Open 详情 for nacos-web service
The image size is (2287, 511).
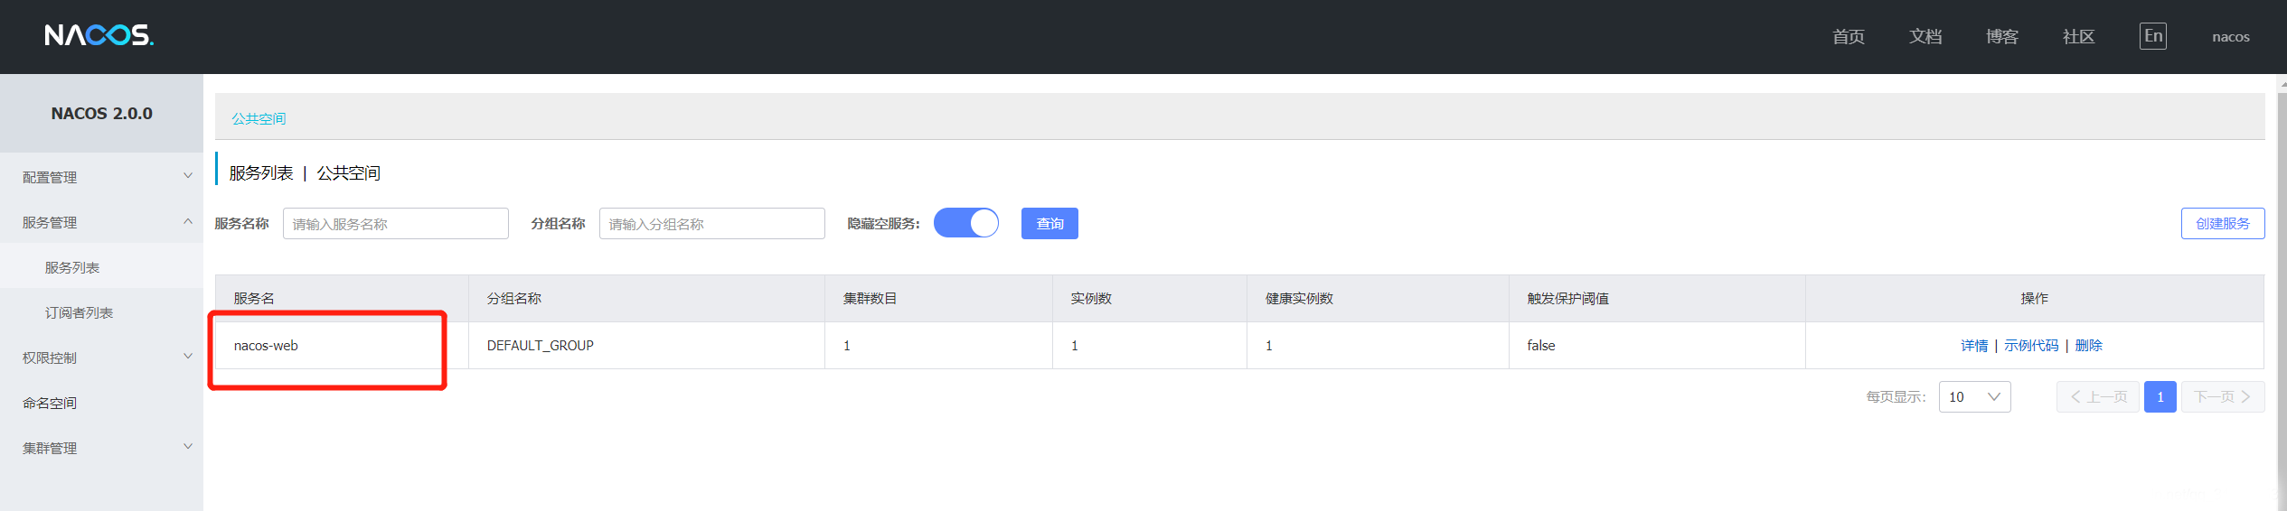click(1973, 346)
